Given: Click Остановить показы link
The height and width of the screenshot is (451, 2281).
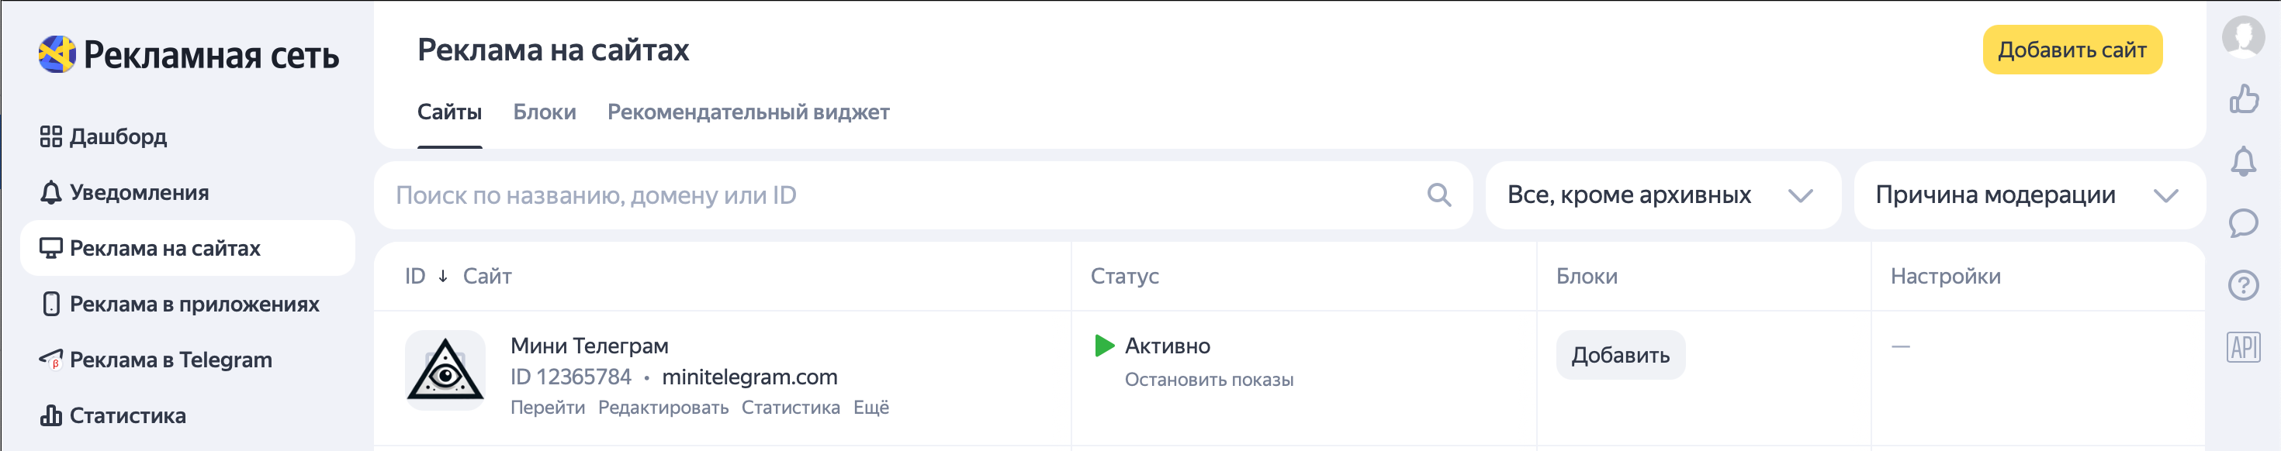Looking at the screenshot, I should 1209,380.
